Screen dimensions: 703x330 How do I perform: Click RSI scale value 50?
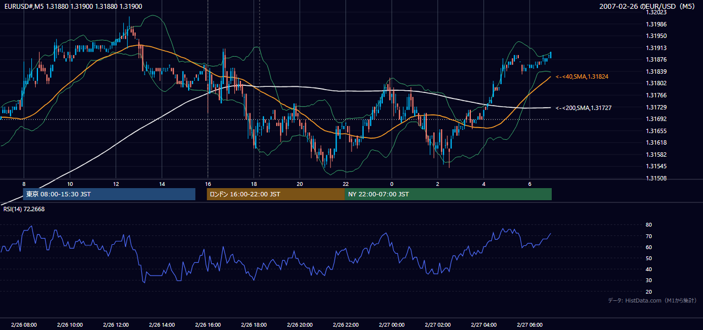pyautogui.click(x=649, y=258)
